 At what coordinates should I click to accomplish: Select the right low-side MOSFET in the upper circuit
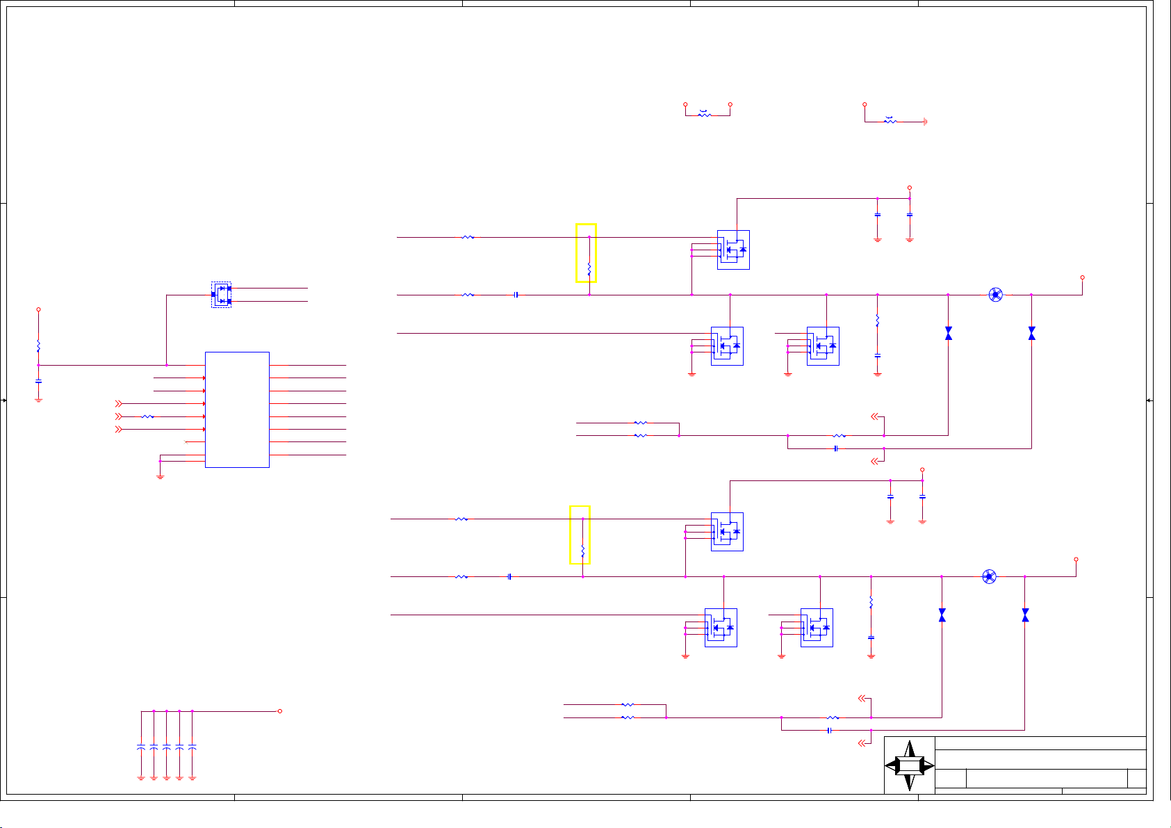(x=823, y=346)
